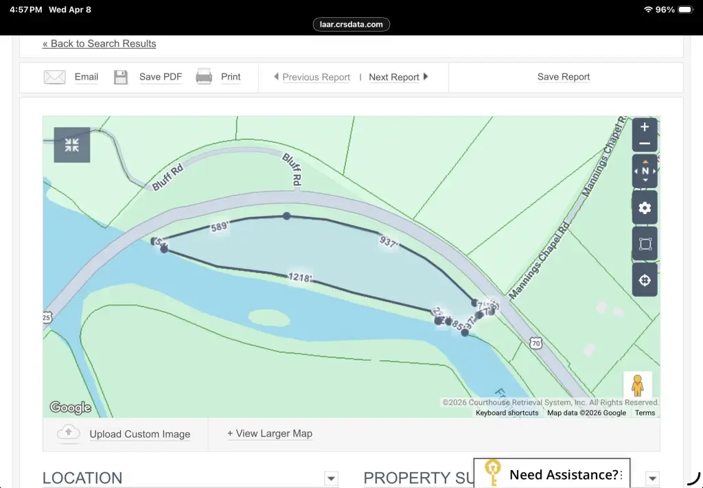Screen dimensions: 703x488
Task: Activate the Street View pegman
Action: click(x=637, y=386)
